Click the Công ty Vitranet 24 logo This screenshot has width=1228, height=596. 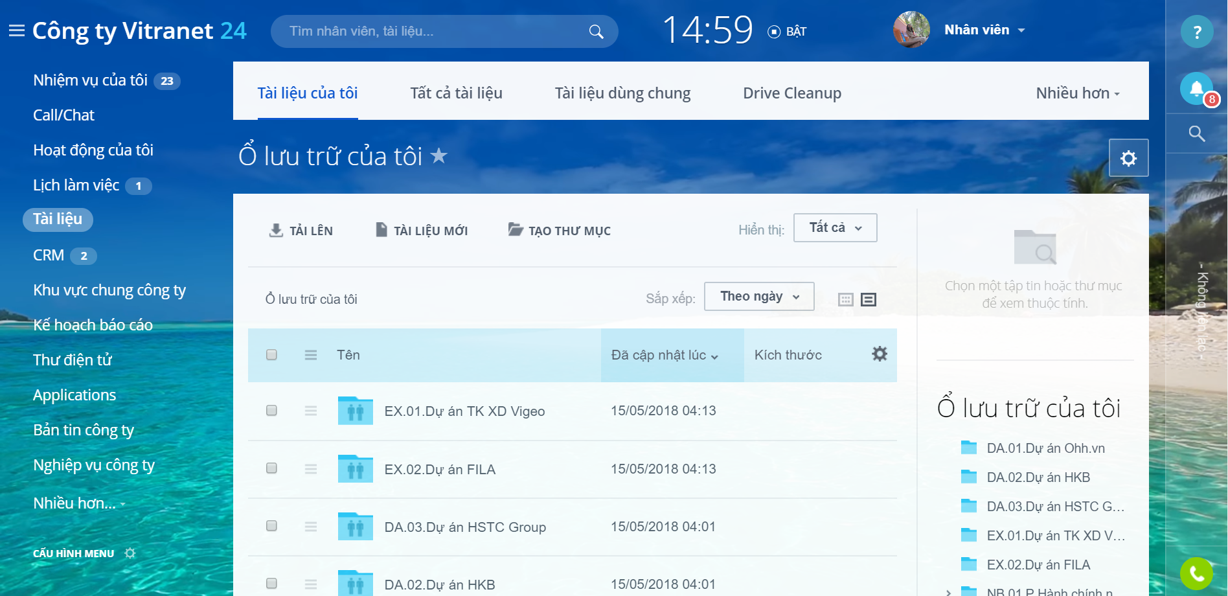tap(139, 30)
